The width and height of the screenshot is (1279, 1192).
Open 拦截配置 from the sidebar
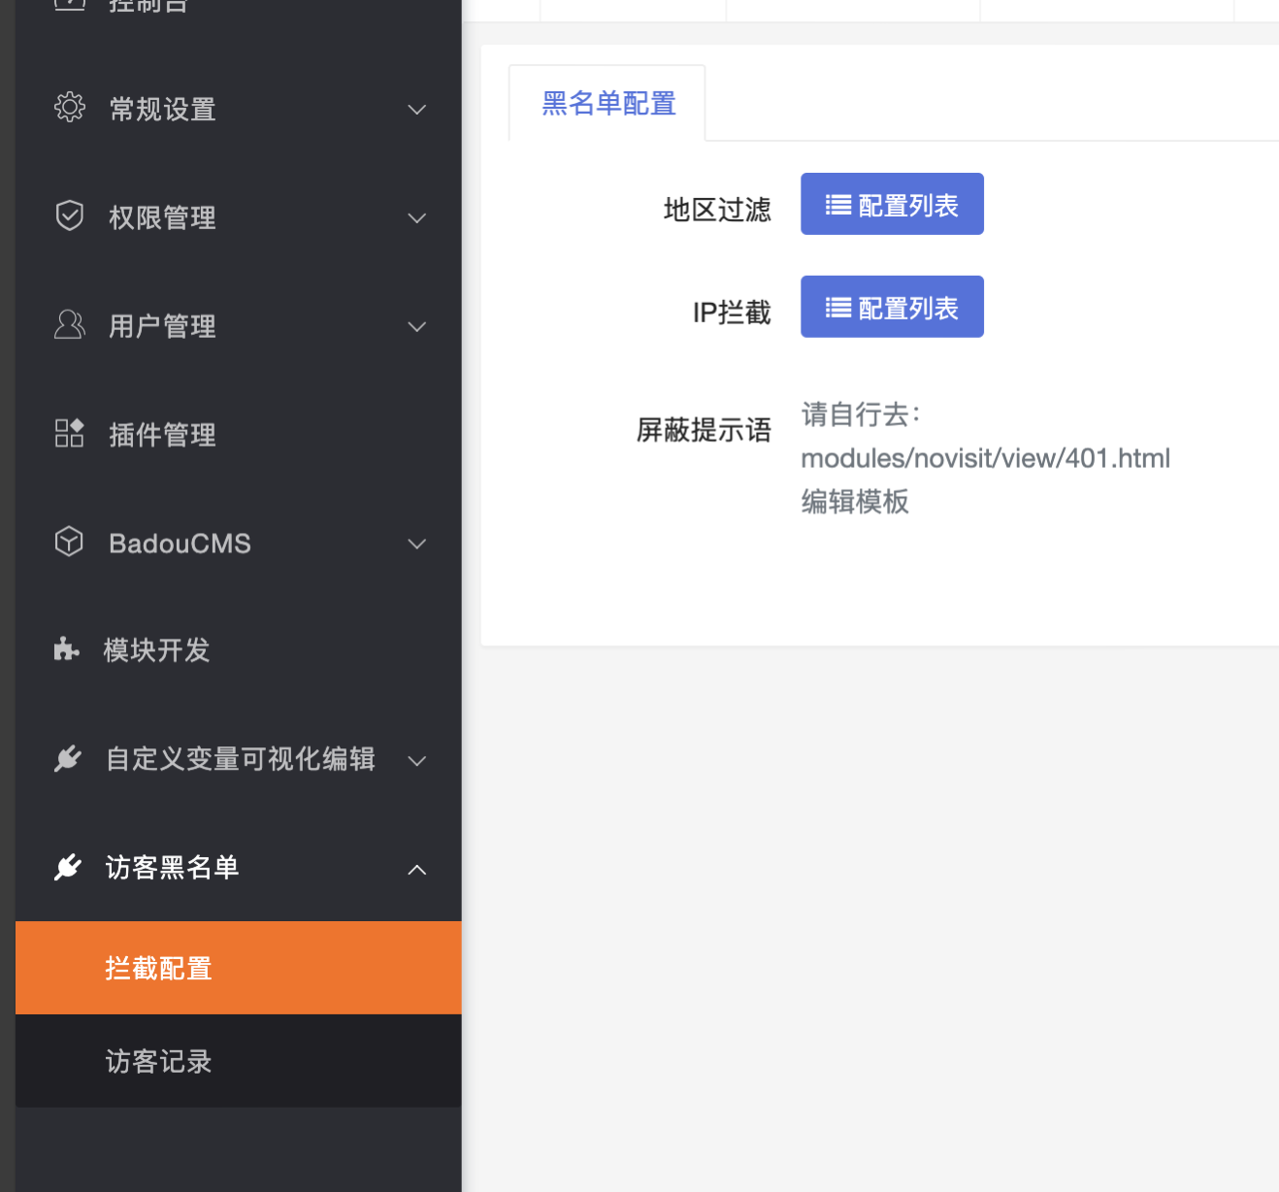pos(157,968)
